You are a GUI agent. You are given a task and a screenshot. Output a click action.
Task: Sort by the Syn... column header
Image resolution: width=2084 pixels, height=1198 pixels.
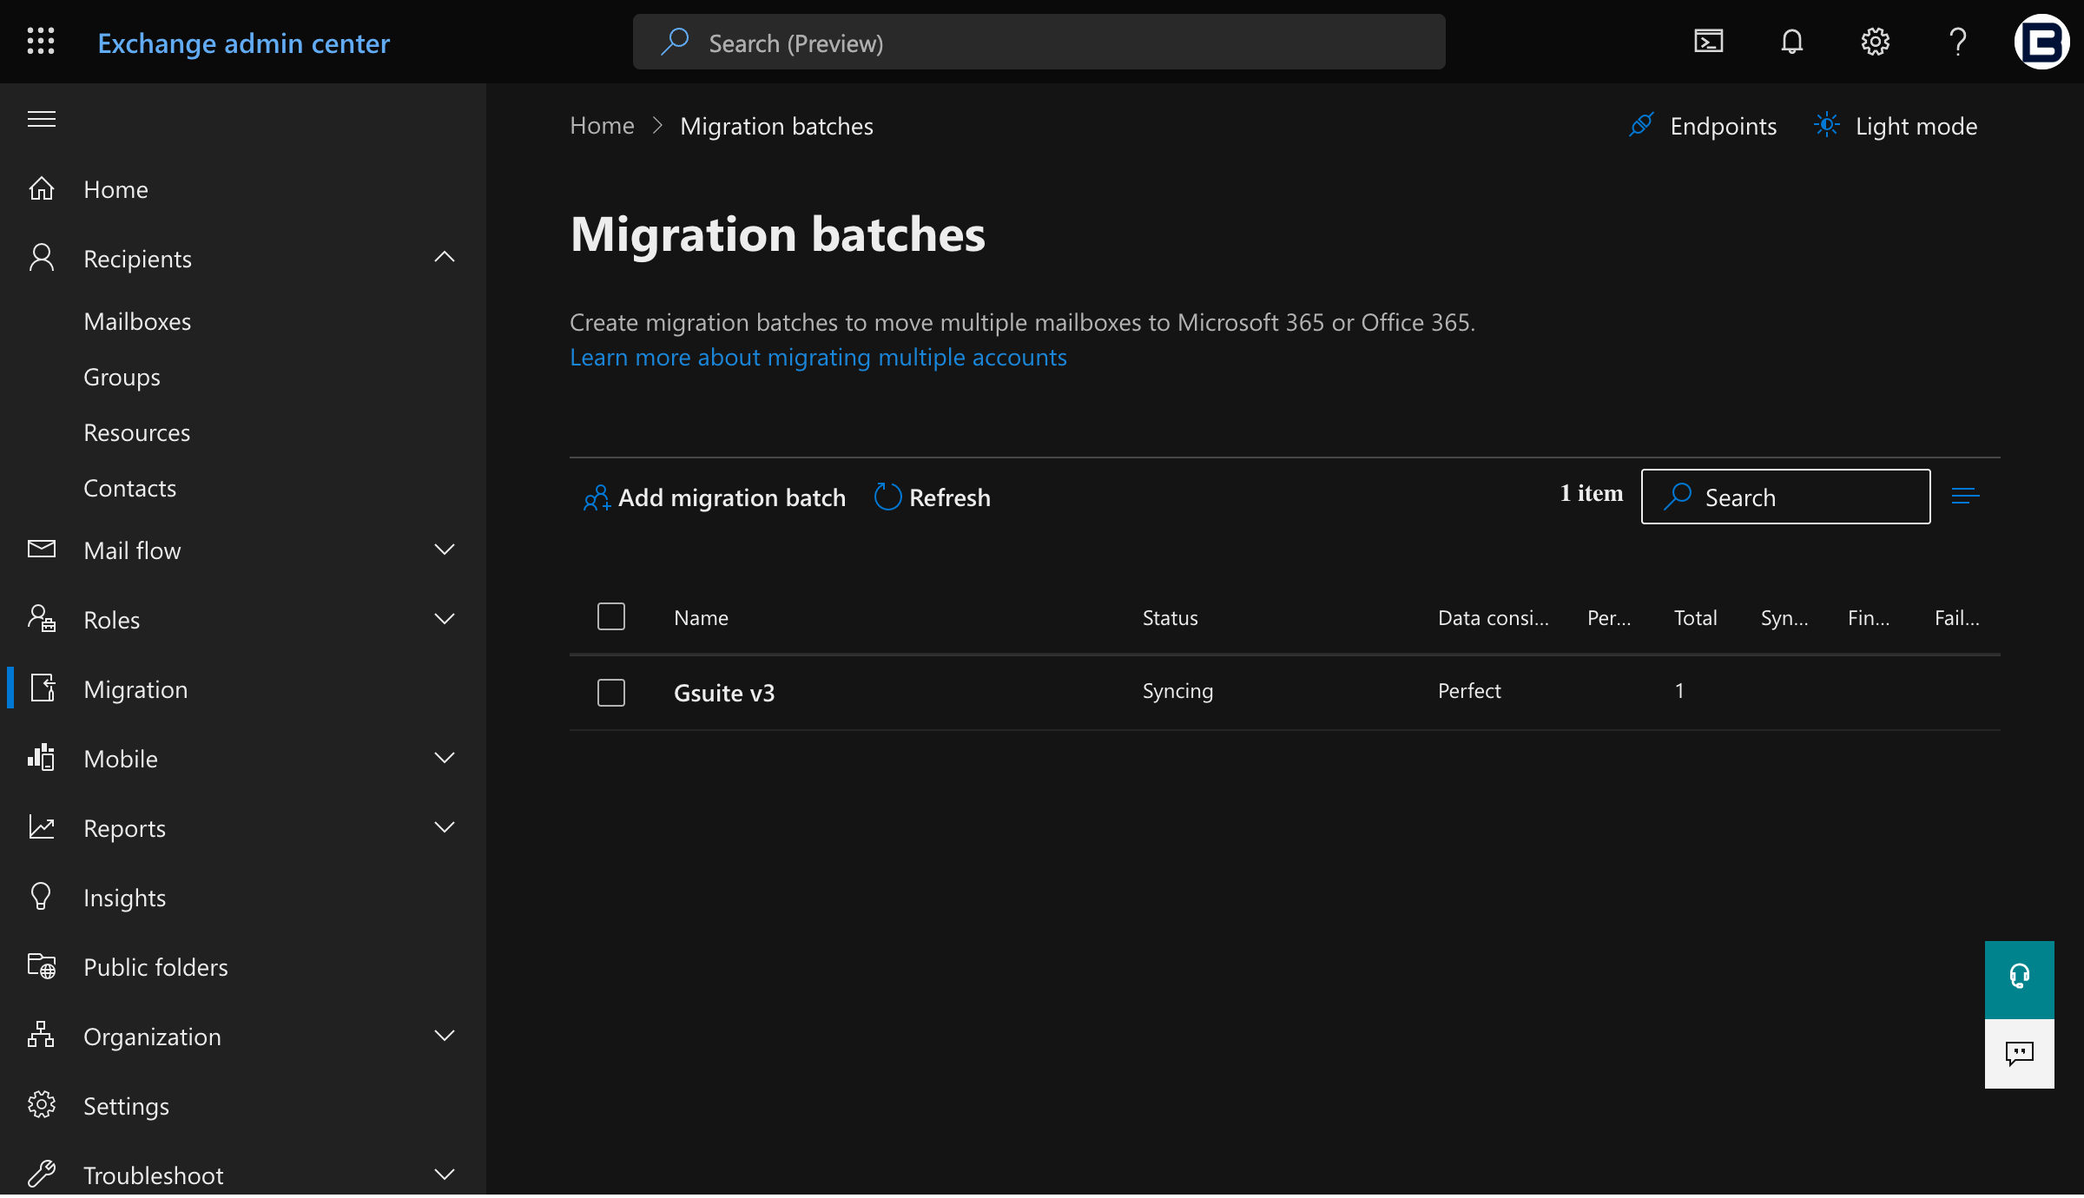coord(1784,617)
